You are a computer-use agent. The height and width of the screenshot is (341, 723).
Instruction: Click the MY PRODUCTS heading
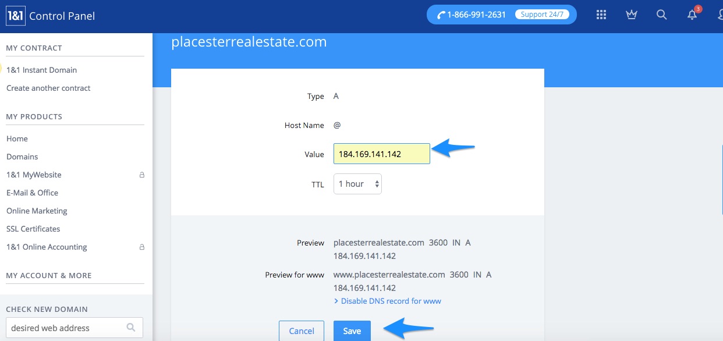tap(34, 116)
